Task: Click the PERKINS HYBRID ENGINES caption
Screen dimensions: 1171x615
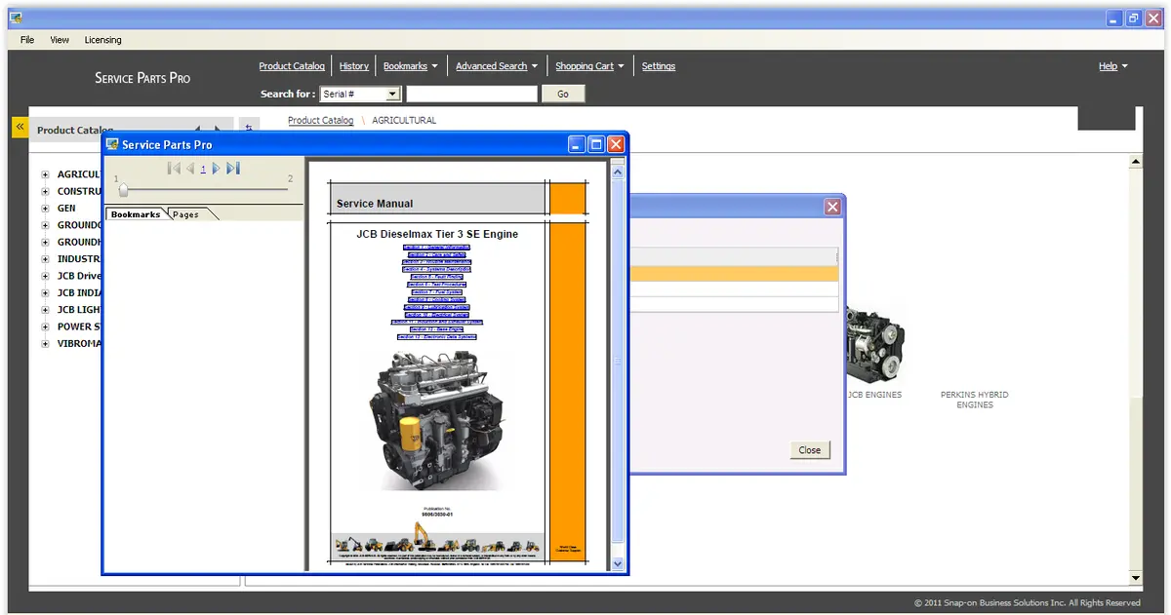Action: point(974,400)
